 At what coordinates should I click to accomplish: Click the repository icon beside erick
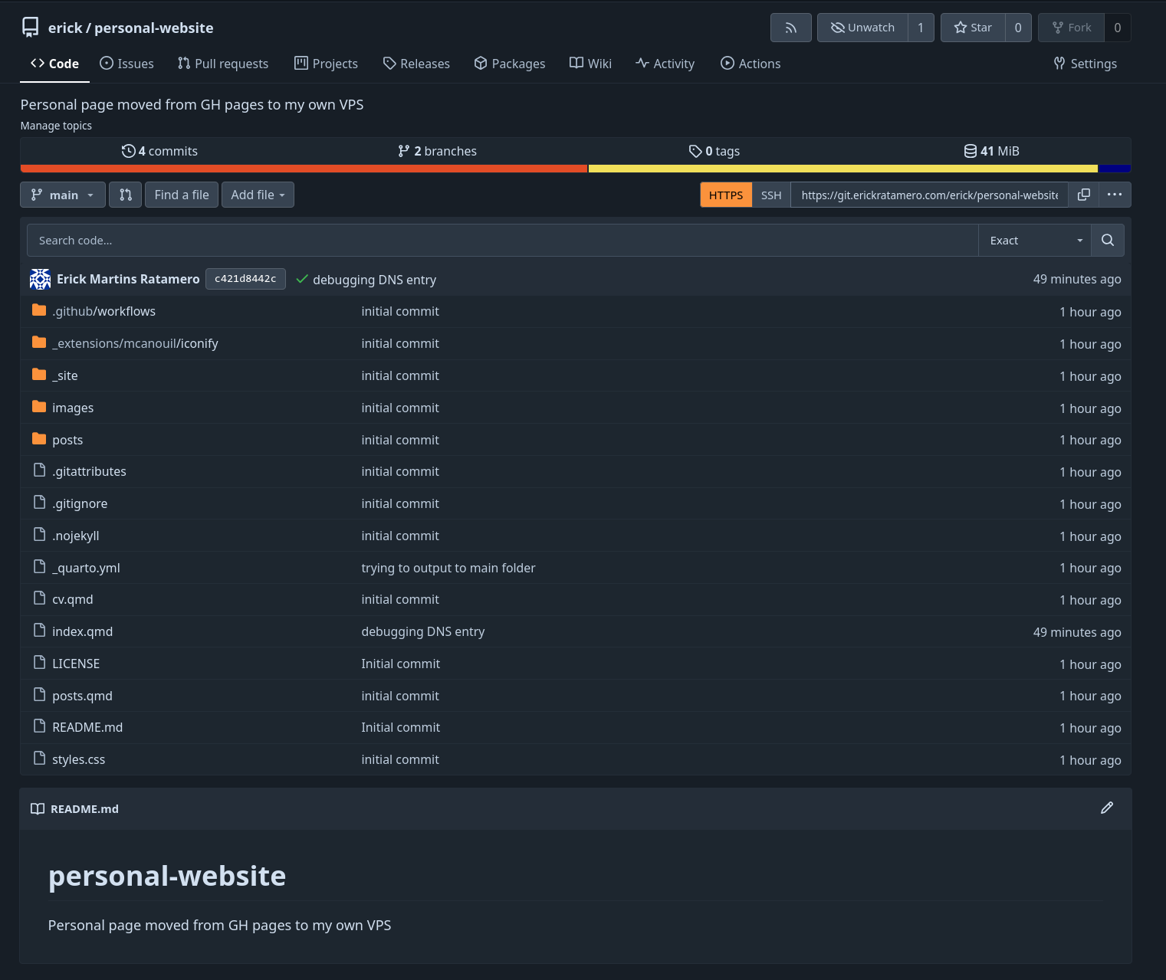click(30, 28)
